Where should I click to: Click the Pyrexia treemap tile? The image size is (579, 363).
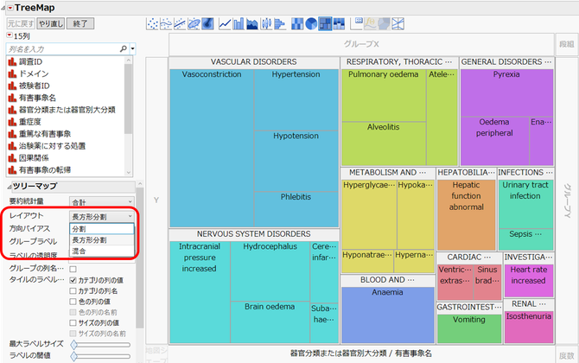506,93
